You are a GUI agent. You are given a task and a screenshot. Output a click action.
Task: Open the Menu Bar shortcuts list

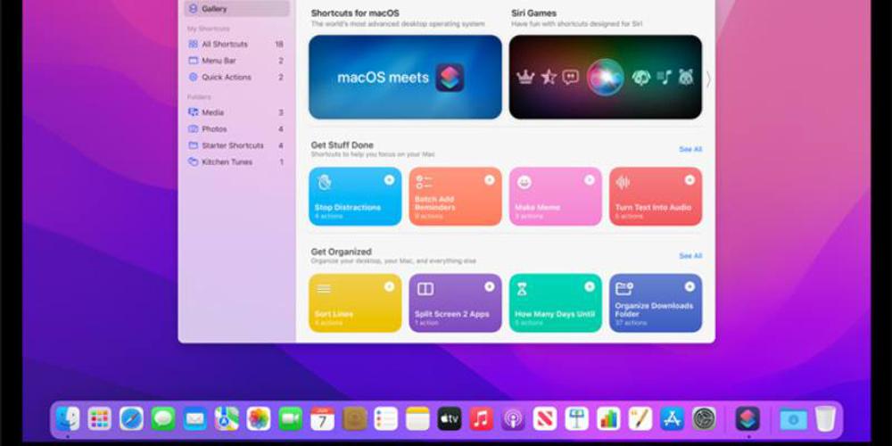coord(236,61)
